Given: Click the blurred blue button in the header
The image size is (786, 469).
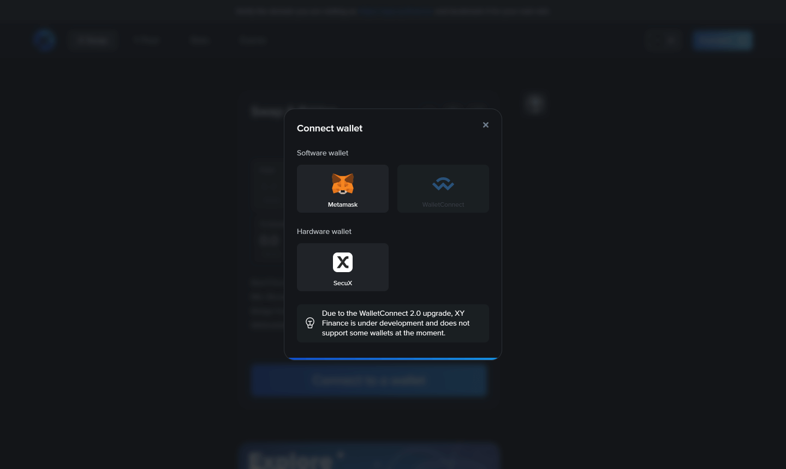Looking at the screenshot, I should (723, 40).
